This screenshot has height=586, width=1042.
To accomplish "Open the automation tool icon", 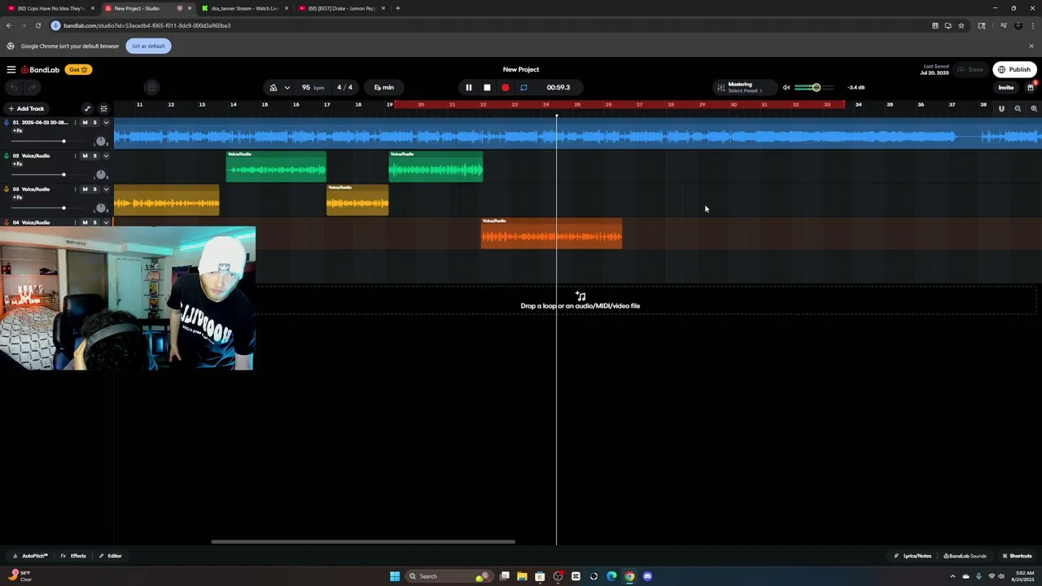I will point(87,108).
